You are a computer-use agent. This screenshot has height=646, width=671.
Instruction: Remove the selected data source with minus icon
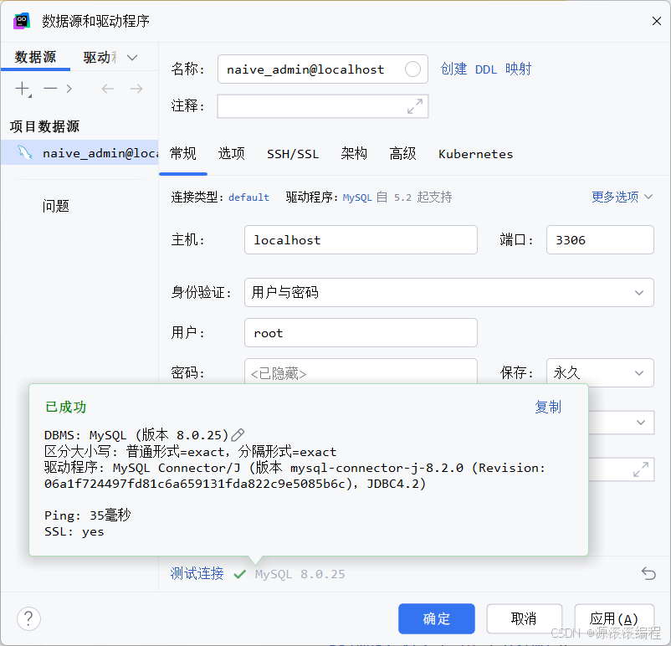coord(50,89)
